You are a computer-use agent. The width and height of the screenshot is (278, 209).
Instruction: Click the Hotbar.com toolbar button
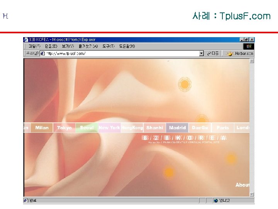click(x=239, y=53)
